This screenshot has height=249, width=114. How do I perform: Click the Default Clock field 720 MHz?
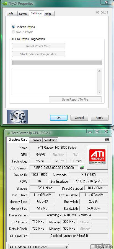pos(38,228)
